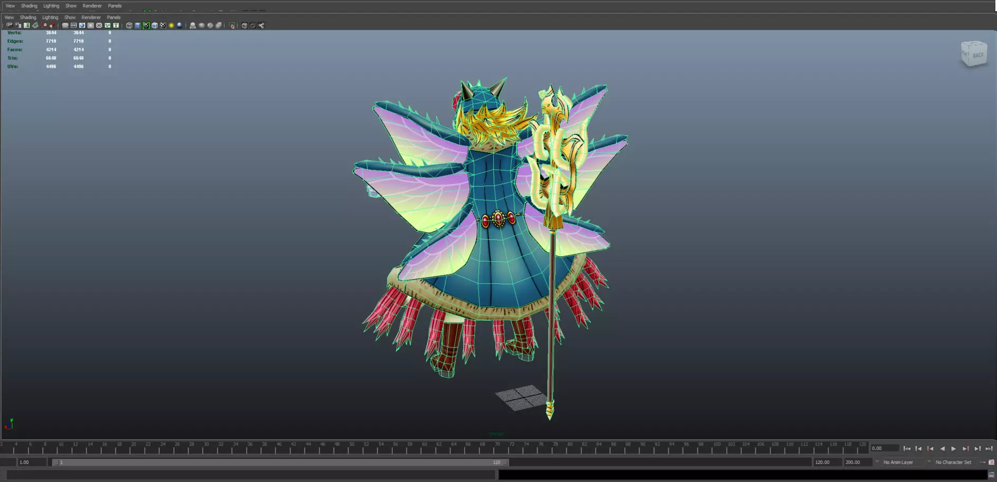Step back one frame
997x482 pixels.
pos(919,449)
